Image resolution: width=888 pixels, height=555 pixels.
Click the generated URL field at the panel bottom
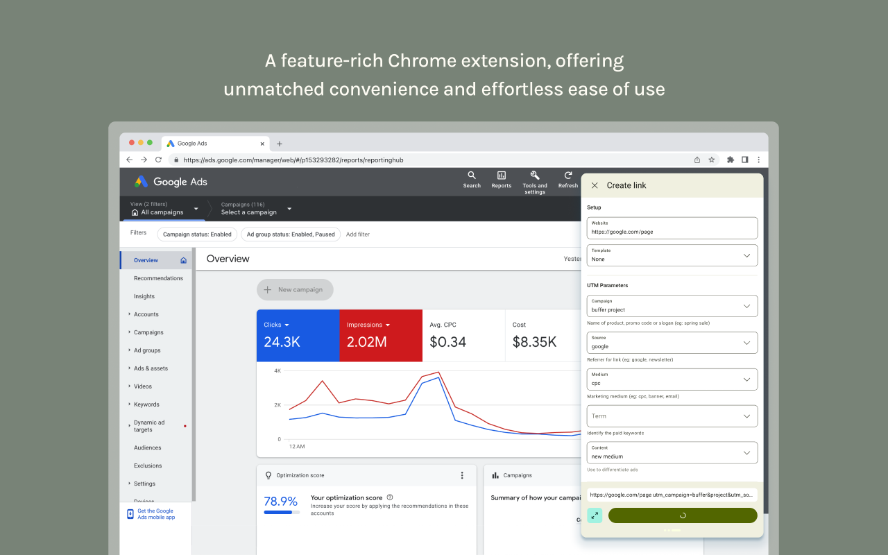pyautogui.click(x=672, y=495)
